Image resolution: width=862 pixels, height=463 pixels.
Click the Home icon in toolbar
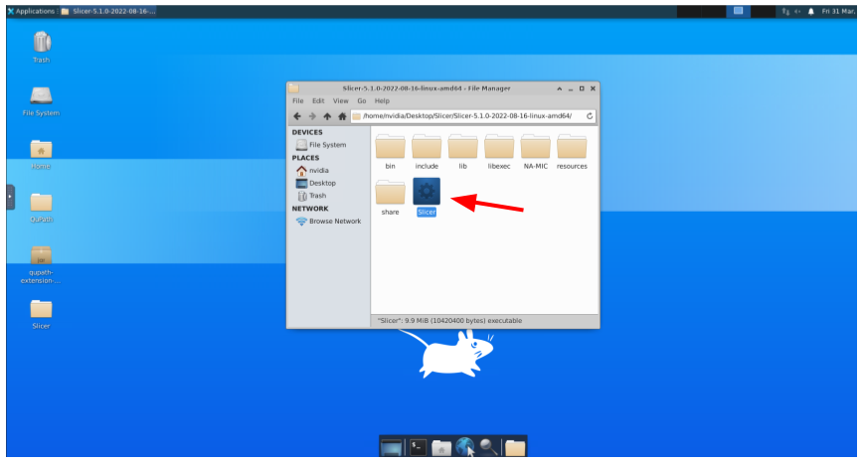342,116
